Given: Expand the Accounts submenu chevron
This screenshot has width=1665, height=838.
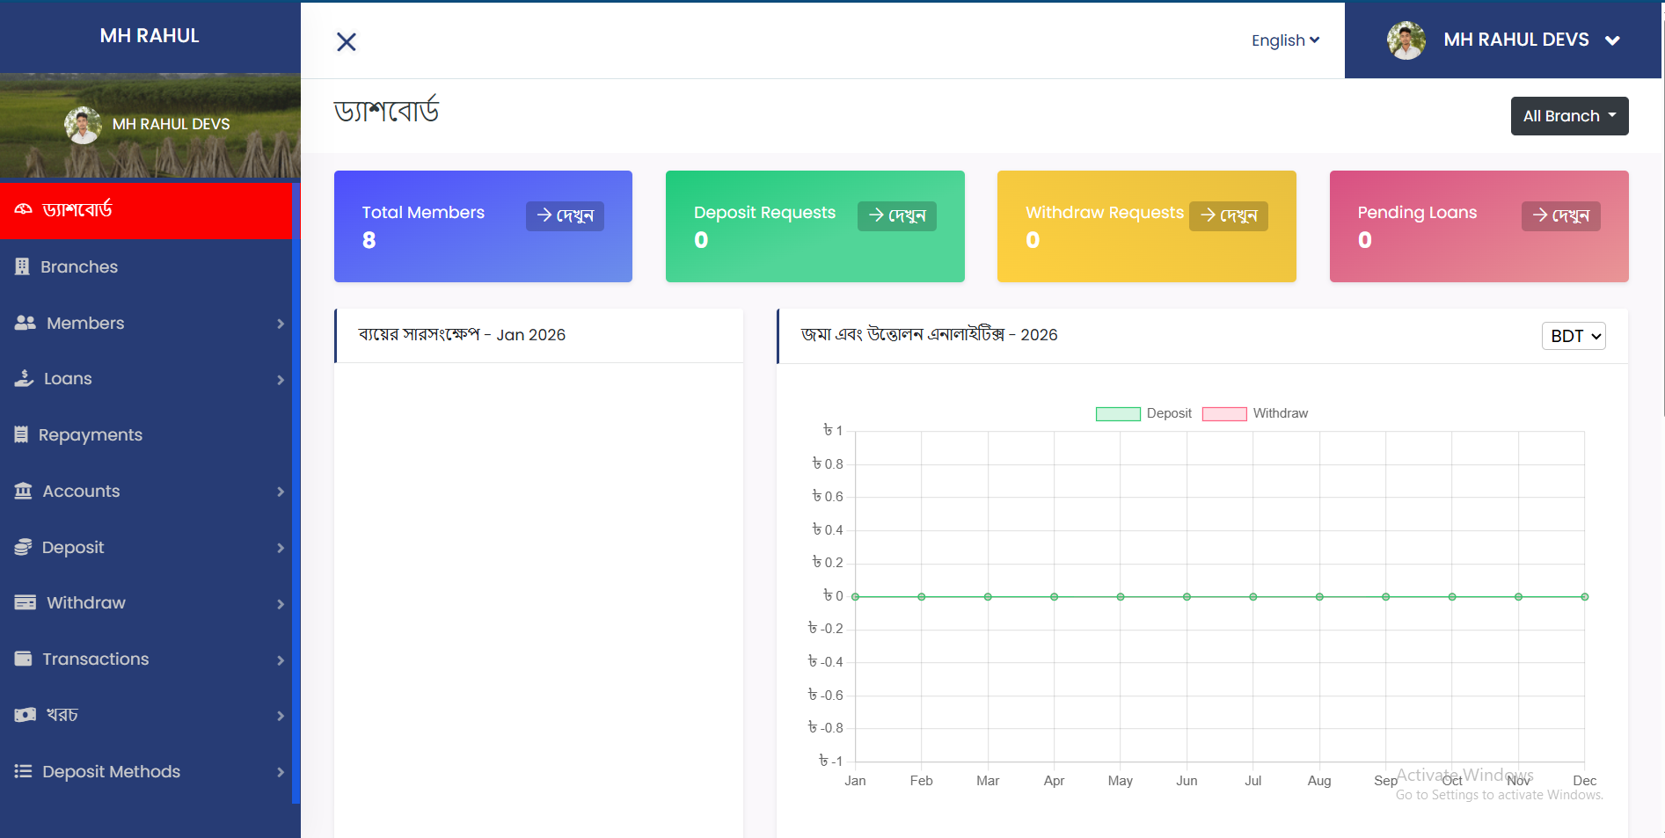Looking at the screenshot, I should tap(281, 492).
